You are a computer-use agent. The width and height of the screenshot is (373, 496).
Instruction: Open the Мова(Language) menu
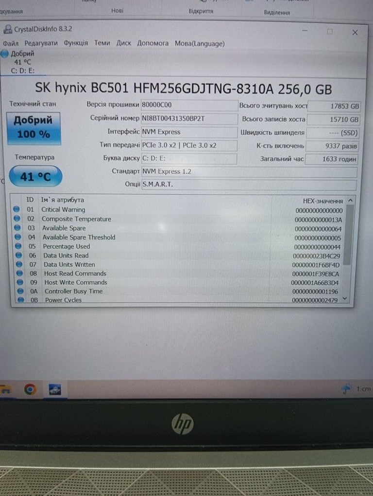pyautogui.click(x=200, y=43)
